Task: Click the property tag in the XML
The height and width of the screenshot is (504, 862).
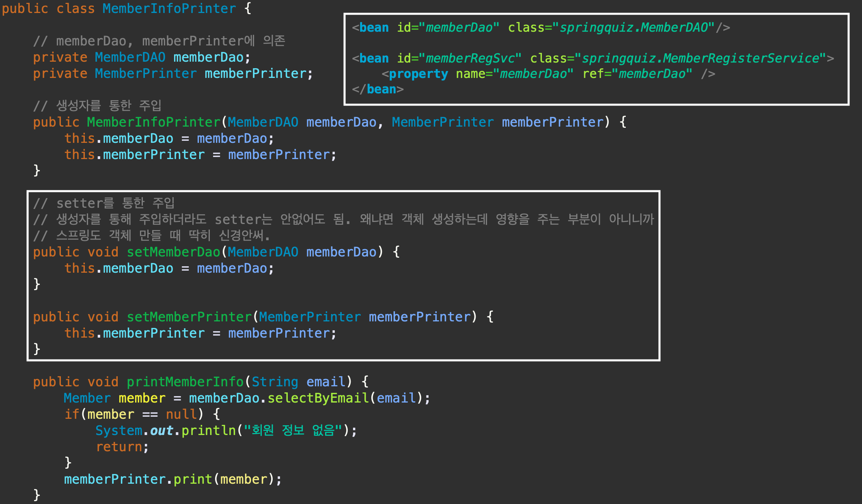Action: [x=418, y=74]
